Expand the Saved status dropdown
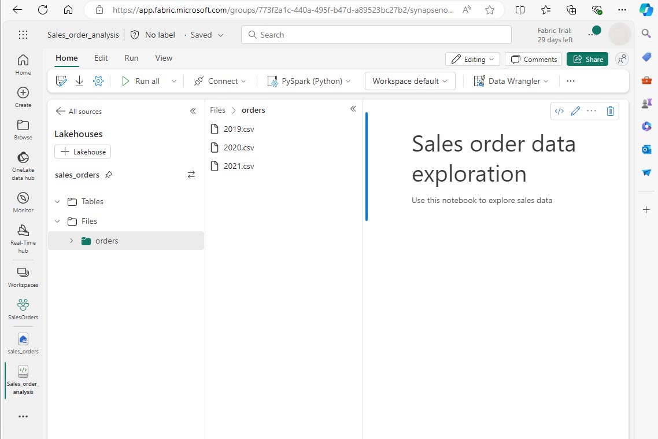The height and width of the screenshot is (439, 658). (x=220, y=35)
